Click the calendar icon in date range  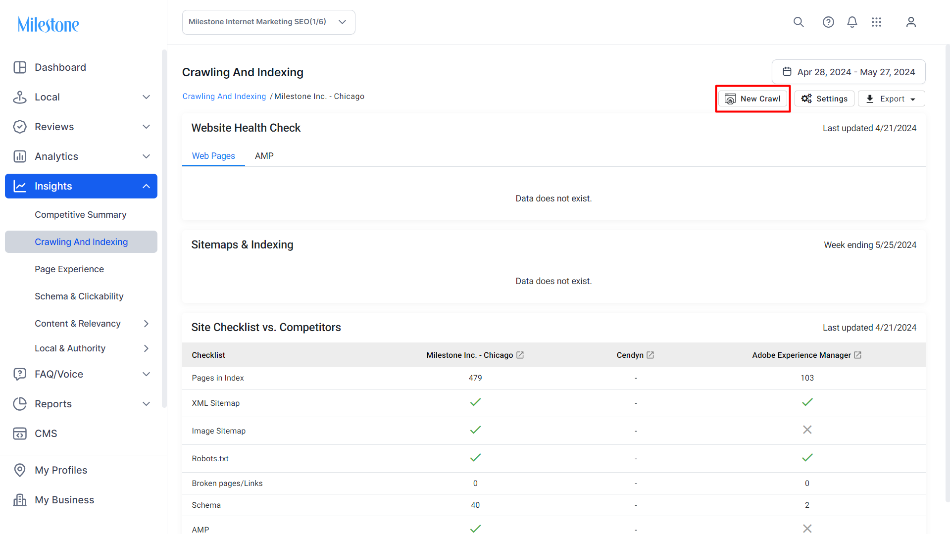[787, 72]
